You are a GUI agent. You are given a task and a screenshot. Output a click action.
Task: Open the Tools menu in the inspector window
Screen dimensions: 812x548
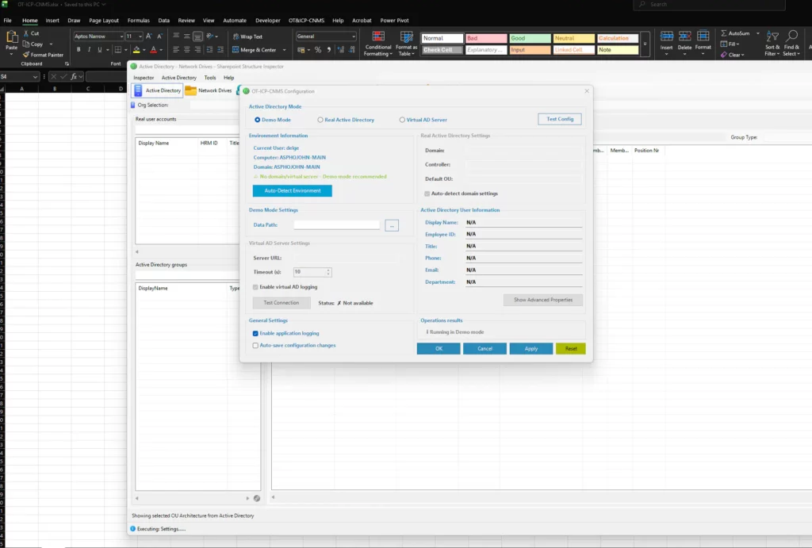[209, 78]
